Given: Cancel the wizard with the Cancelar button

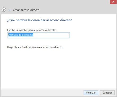Looking at the screenshot, I should 107,93.
